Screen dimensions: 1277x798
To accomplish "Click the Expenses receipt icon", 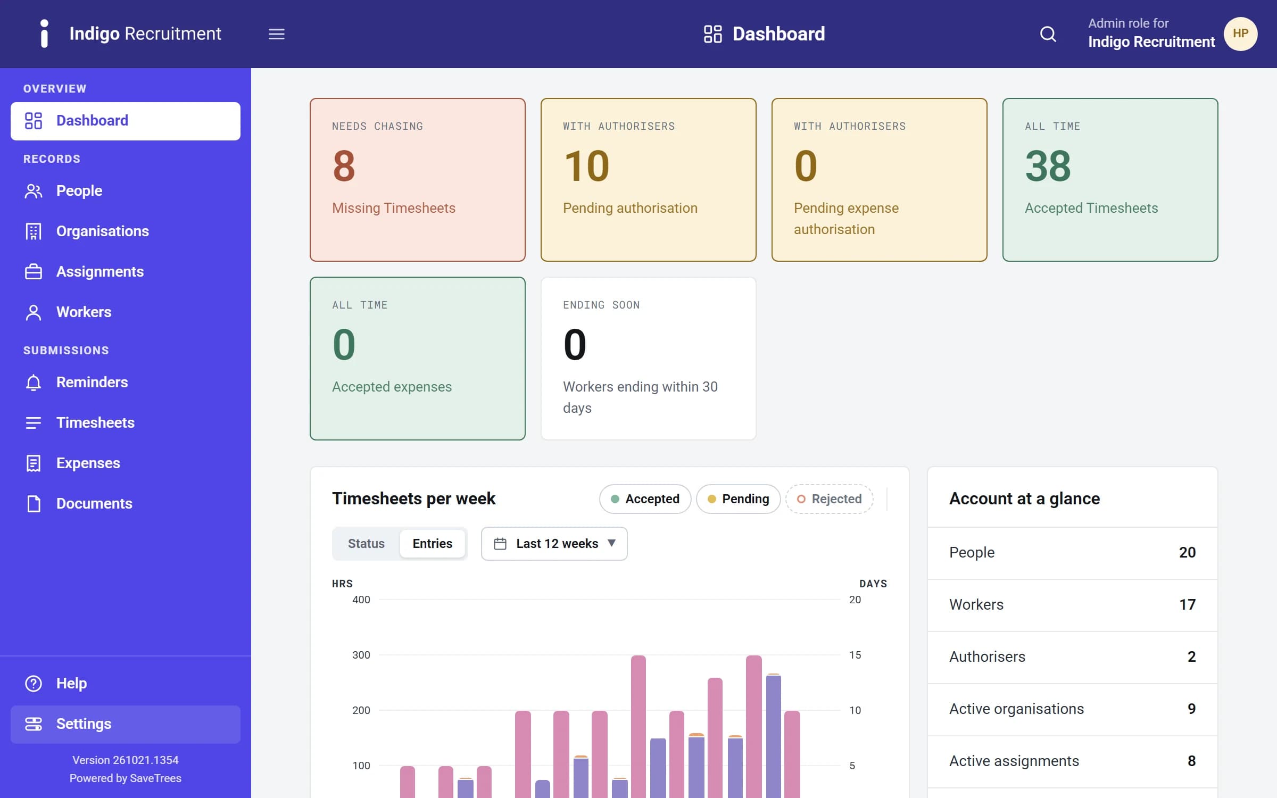I will (34, 463).
